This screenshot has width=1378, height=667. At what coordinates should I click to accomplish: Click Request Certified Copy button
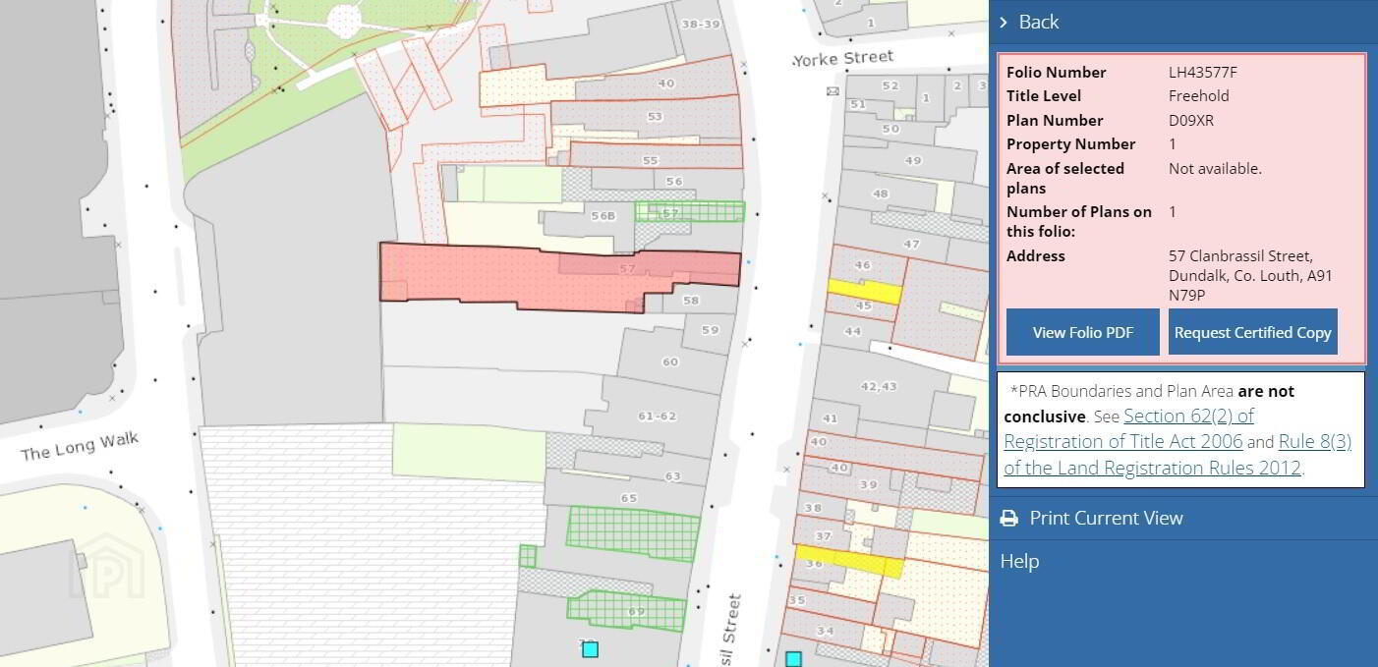pos(1253,332)
